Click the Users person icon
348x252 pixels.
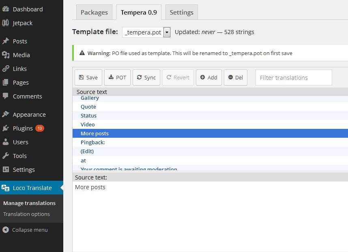(x=6, y=142)
